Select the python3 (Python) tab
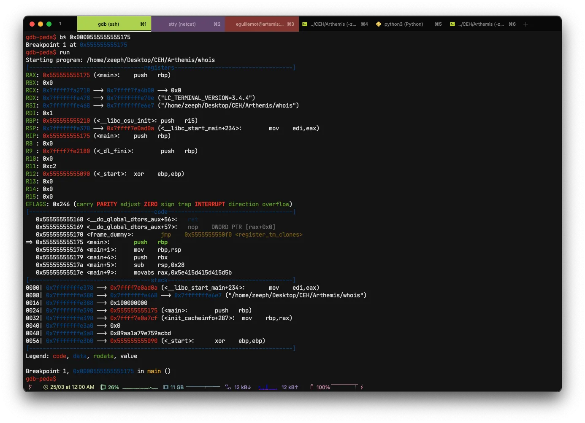The height and width of the screenshot is (423, 585). (404, 24)
